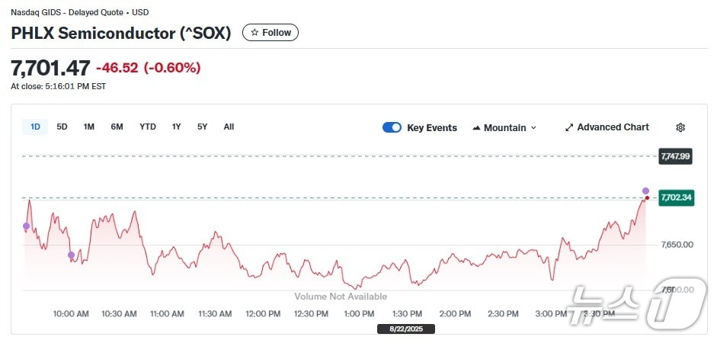This screenshot has height=340, width=717.
Task: Click the 8/22/2025 date label
Action: pos(405,329)
